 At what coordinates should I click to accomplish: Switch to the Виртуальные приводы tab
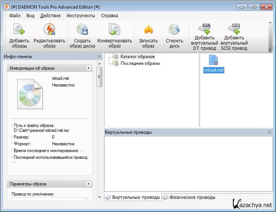click(133, 197)
